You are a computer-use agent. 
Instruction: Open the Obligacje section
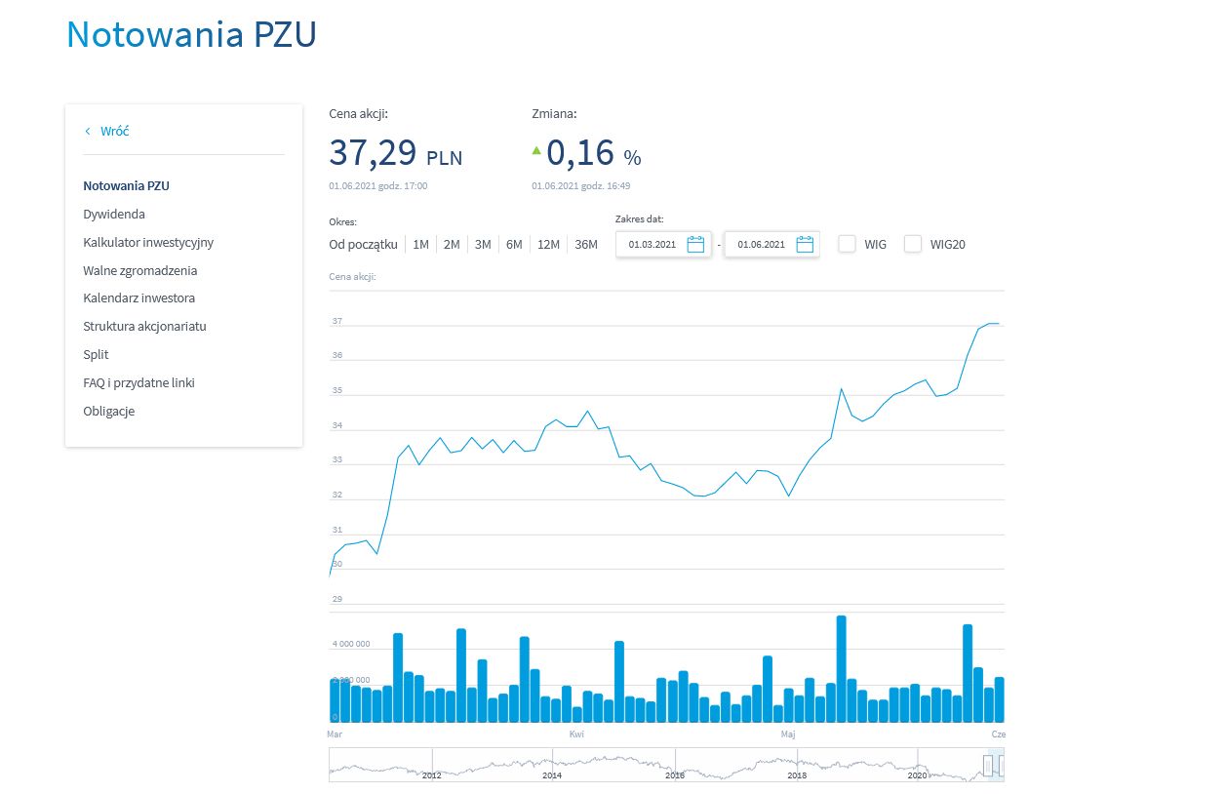pos(108,411)
